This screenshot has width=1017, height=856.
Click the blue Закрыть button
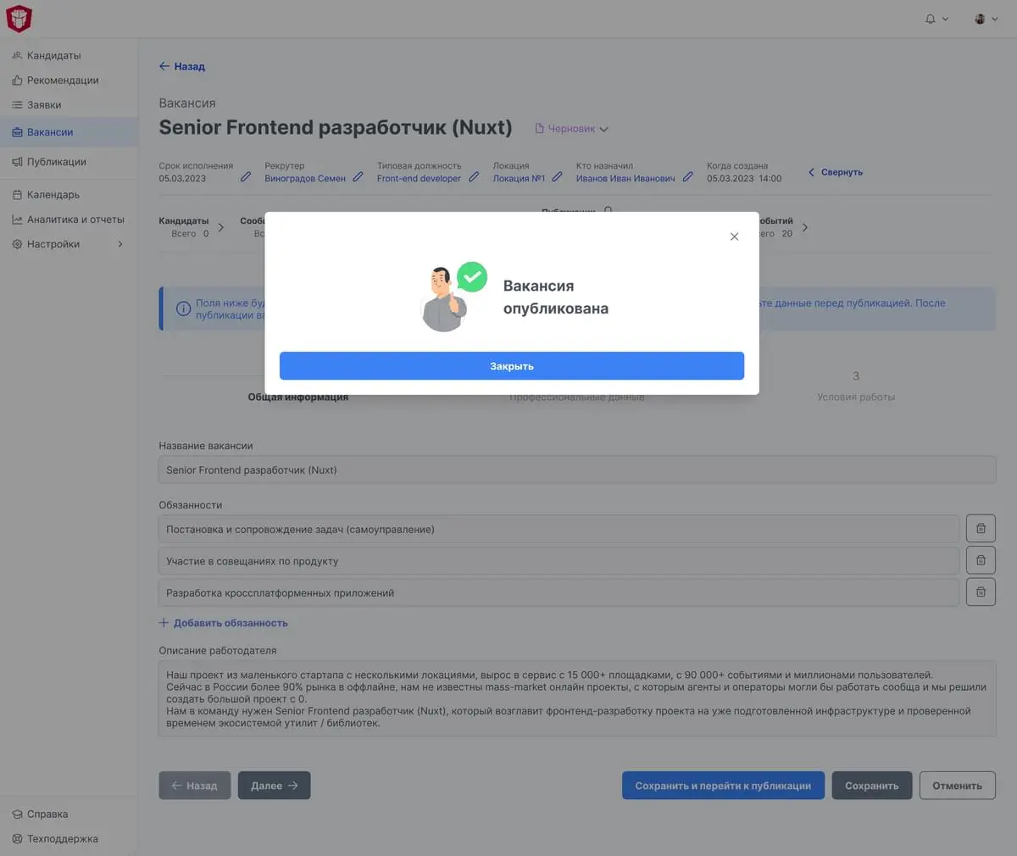coord(511,366)
